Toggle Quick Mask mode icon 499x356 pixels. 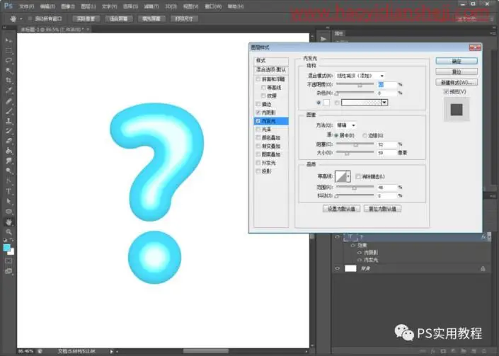tap(8, 261)
